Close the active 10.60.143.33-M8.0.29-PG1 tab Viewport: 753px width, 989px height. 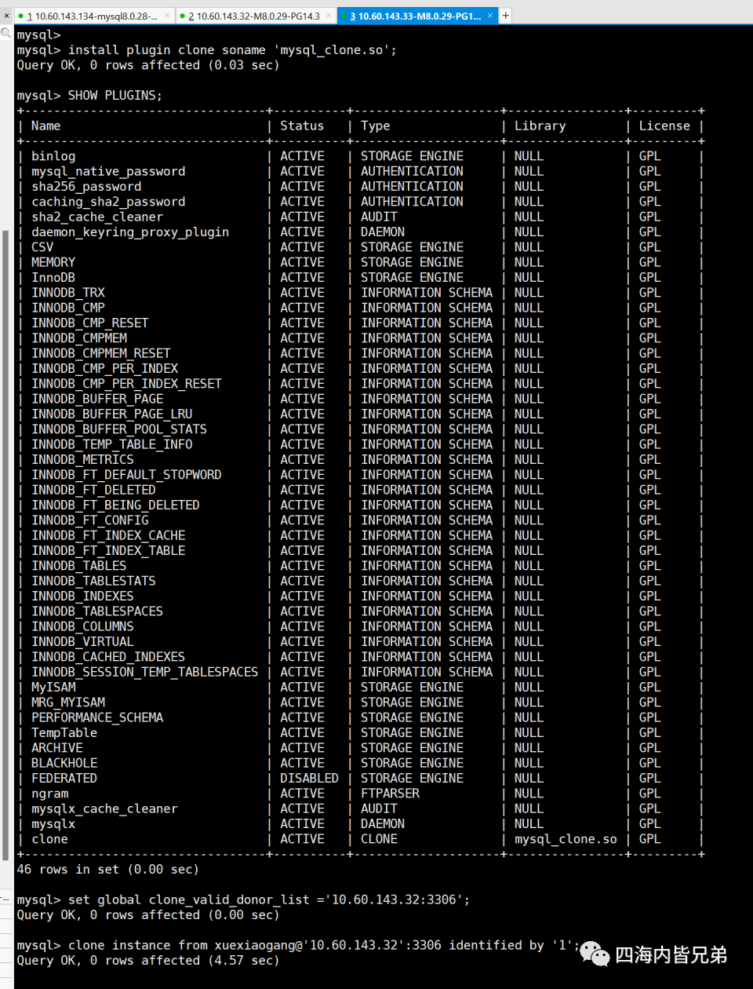point(490,16)
